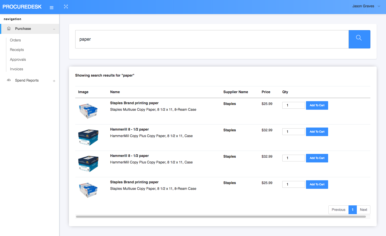Add the first Staples Brand printing paper to cart

click(x=317, y=105)
